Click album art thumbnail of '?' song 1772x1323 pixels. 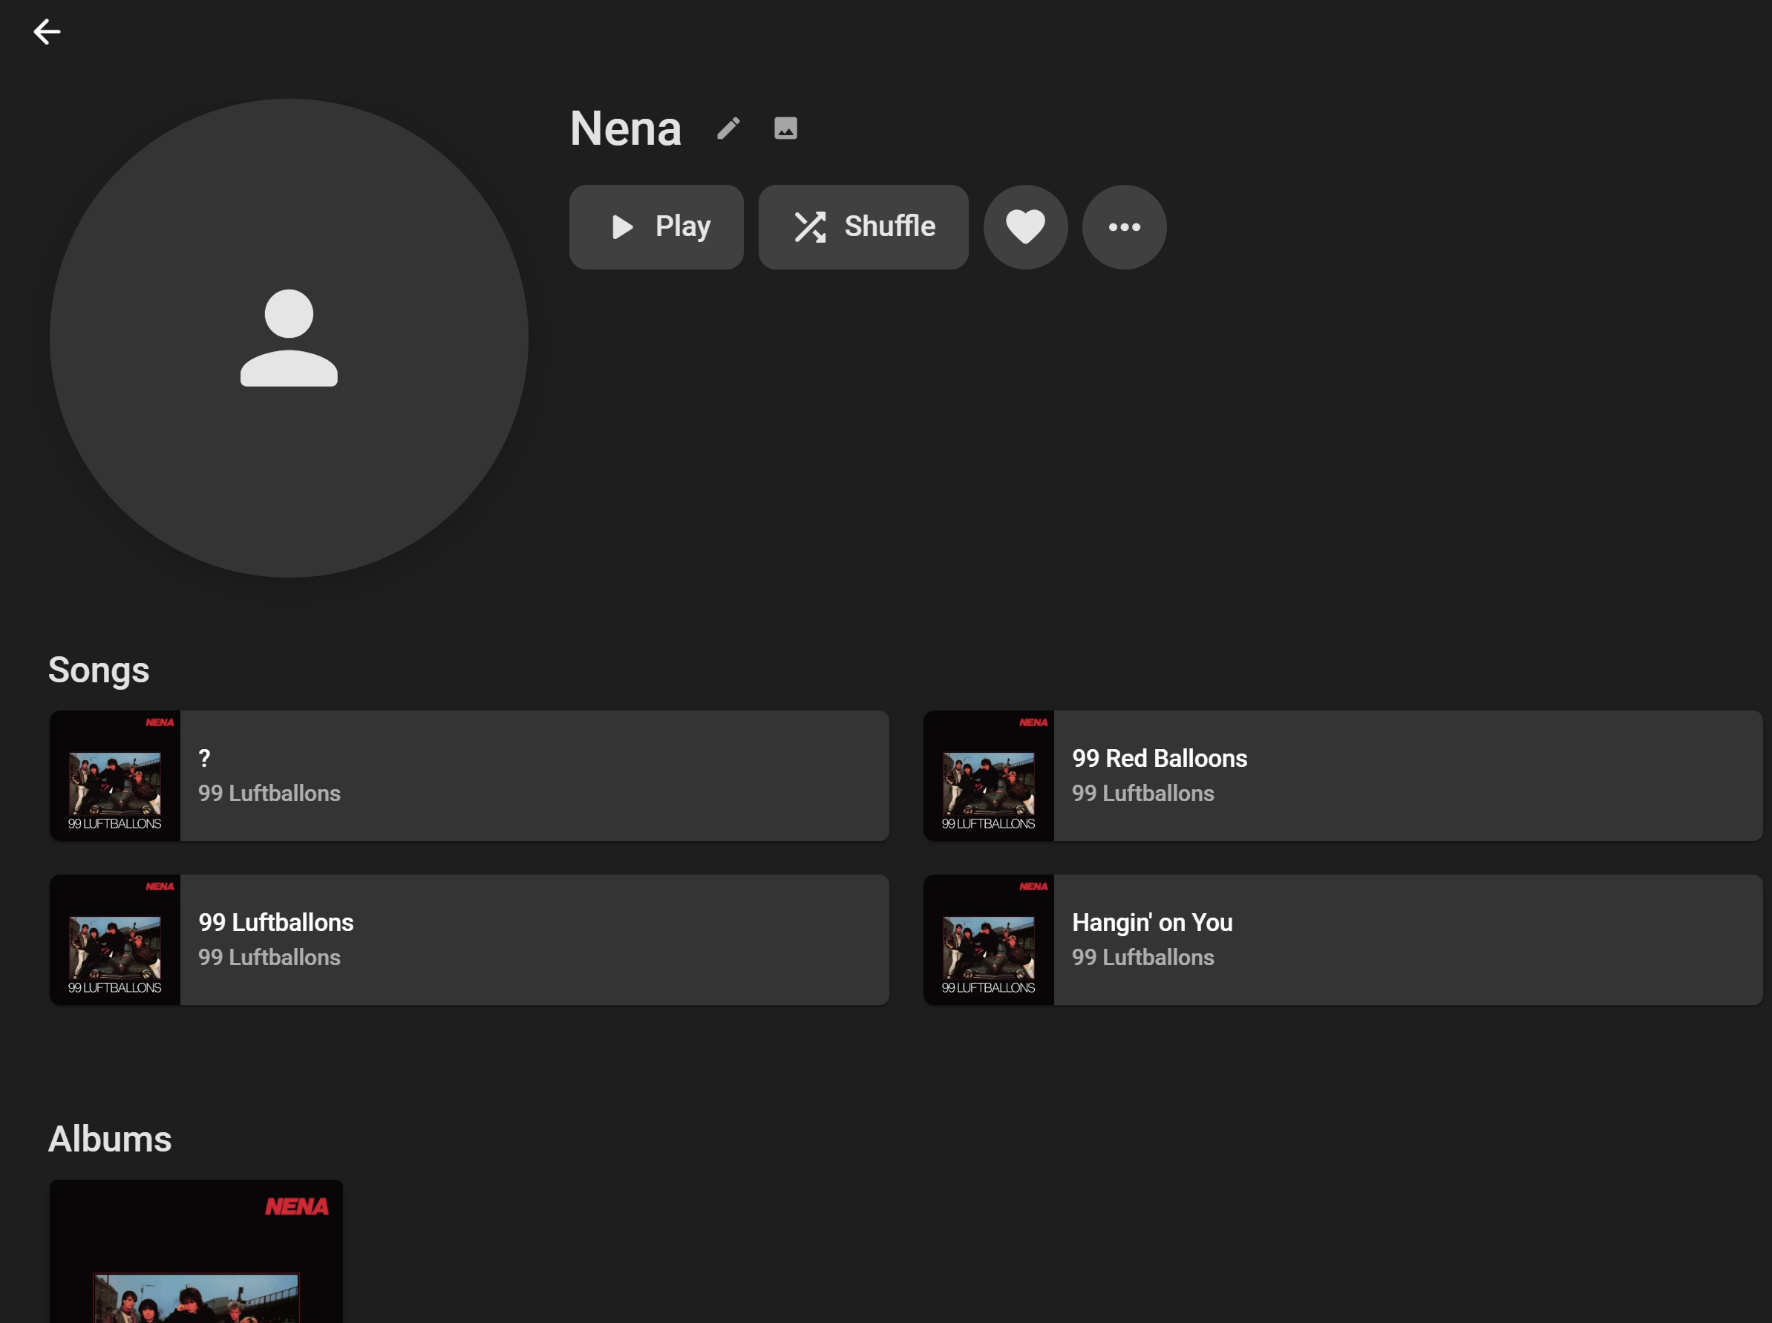[114, 775]
